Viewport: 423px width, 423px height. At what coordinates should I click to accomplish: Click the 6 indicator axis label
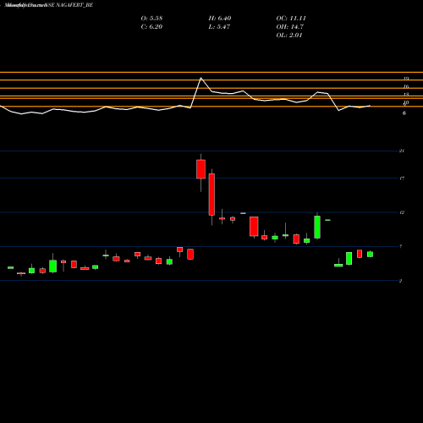click(x=404, y=113)
